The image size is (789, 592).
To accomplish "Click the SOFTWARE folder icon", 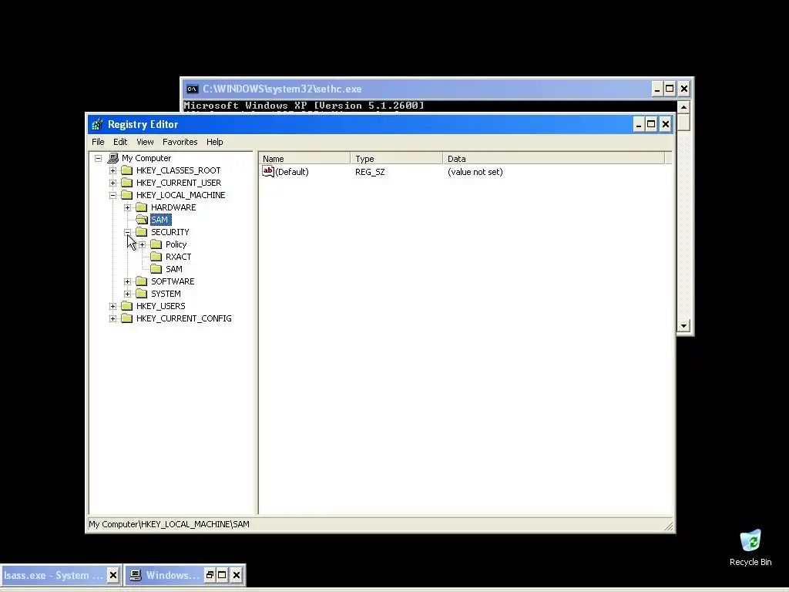I will pyautogui.click(x=142, y=281).
